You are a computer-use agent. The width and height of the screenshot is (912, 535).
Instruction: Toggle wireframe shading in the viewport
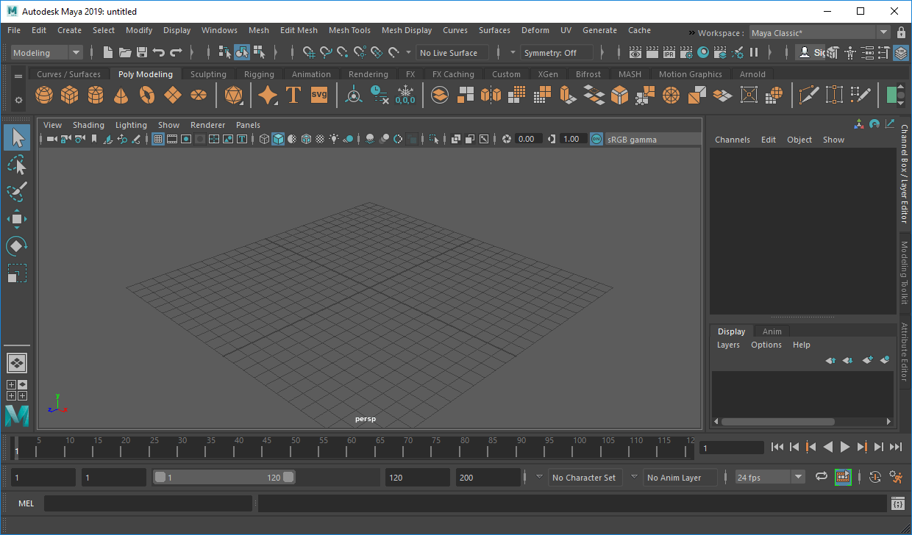point(265,139)
